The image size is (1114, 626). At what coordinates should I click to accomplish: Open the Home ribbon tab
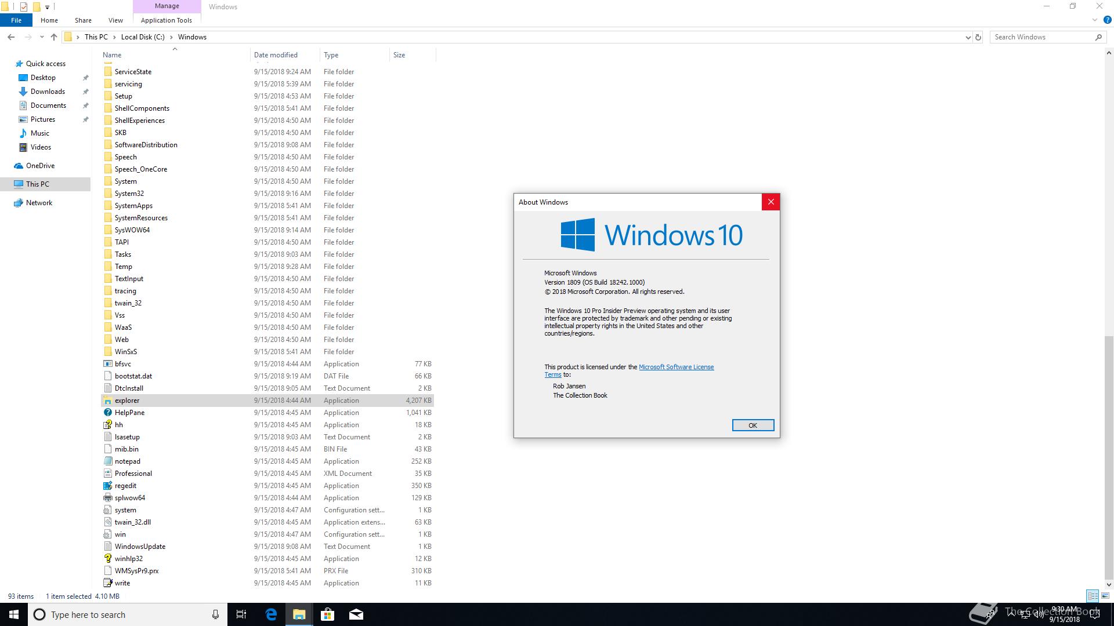(x=49, y=20)
